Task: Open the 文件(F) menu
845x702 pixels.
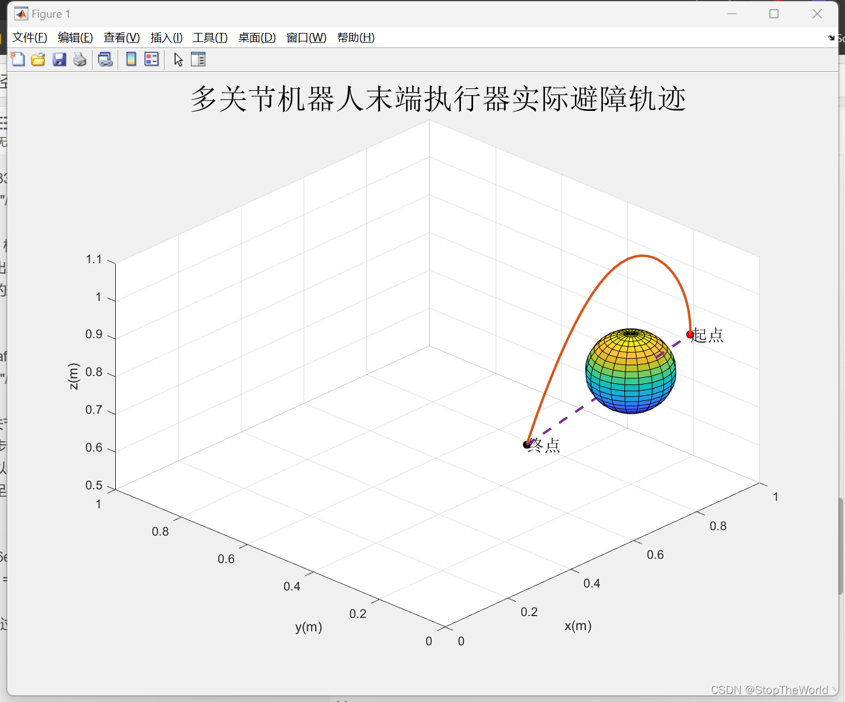Action: (x=30, y=38)
